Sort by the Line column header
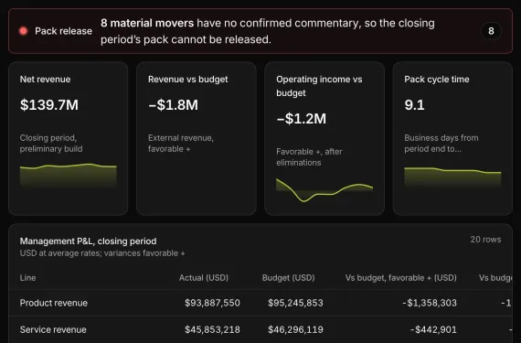The width and height of the screenshot is (521, 343). (x=28, y=277)
